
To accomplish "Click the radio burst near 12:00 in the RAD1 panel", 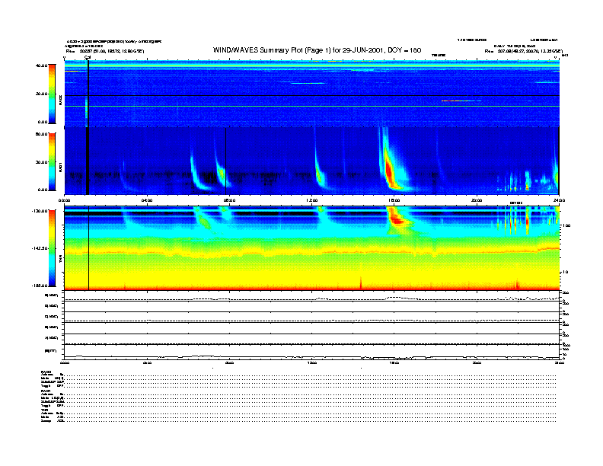I will point(319,175).
